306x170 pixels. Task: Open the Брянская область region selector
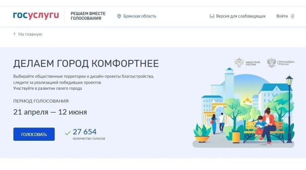coord(139,16)
